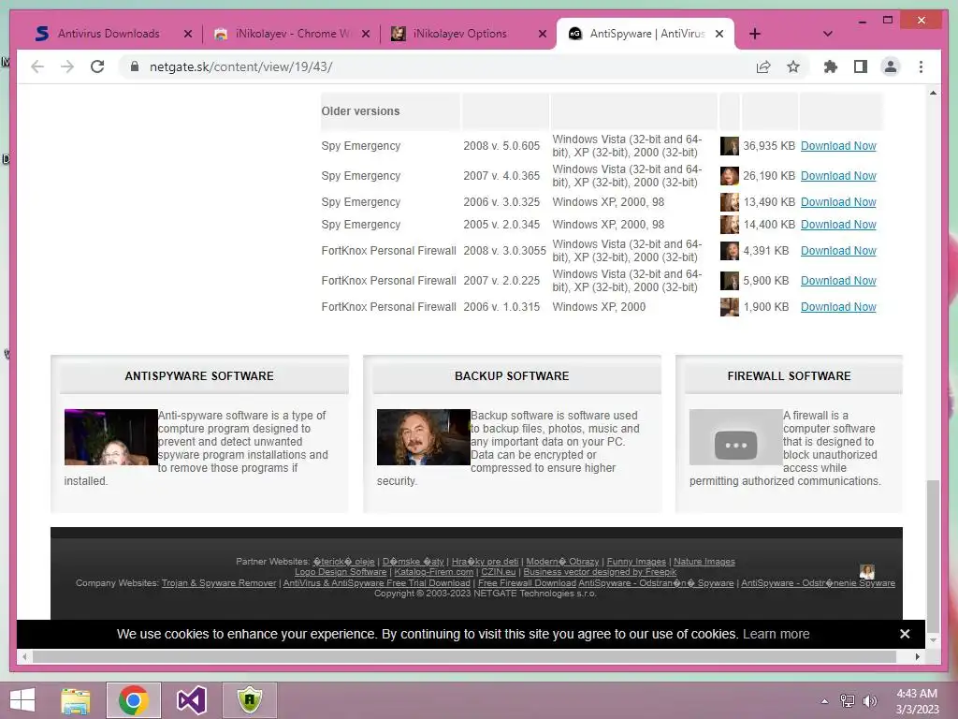Click the vertical scrollbar up arrow
The image size is (958, 719).
click(x=933, y=93)
